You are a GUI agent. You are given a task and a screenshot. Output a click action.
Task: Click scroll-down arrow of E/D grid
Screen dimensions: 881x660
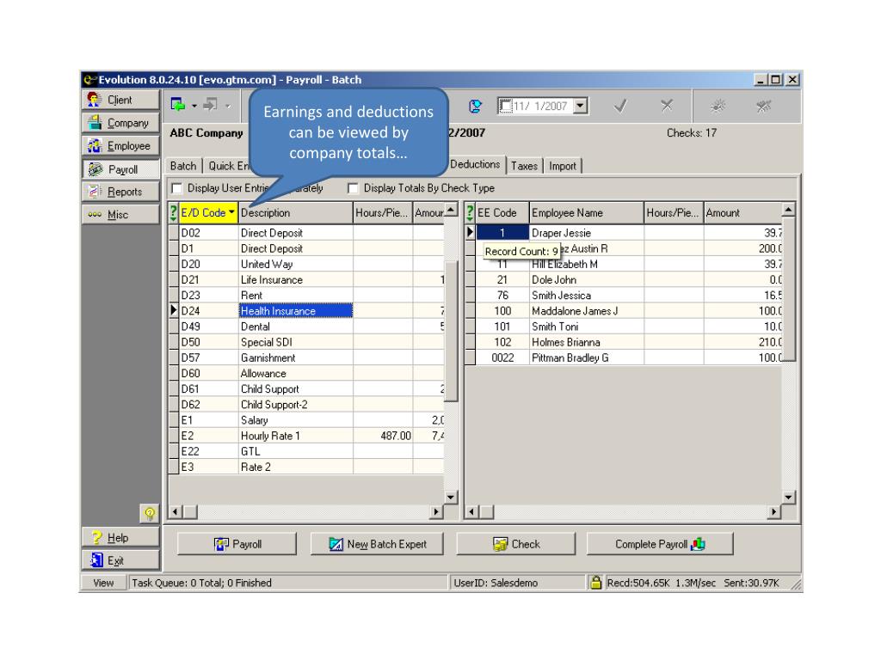(451, 498)
